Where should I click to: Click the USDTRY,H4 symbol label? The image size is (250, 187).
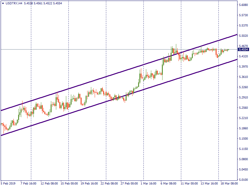tap(14, 3)
